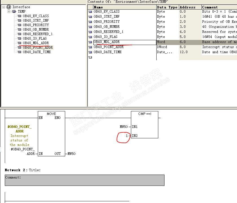Select table row icon for OB40_EV_CLASS
This screenshot has height=203, width=237.
90,12
